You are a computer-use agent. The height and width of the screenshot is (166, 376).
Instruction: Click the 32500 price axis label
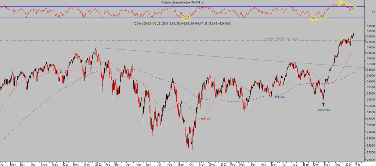370,100
